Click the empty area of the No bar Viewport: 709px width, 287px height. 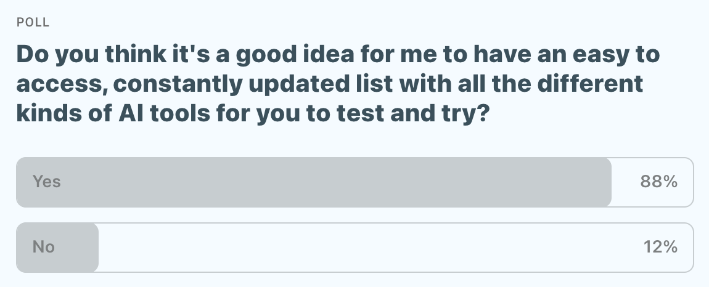tap(370, 248)
